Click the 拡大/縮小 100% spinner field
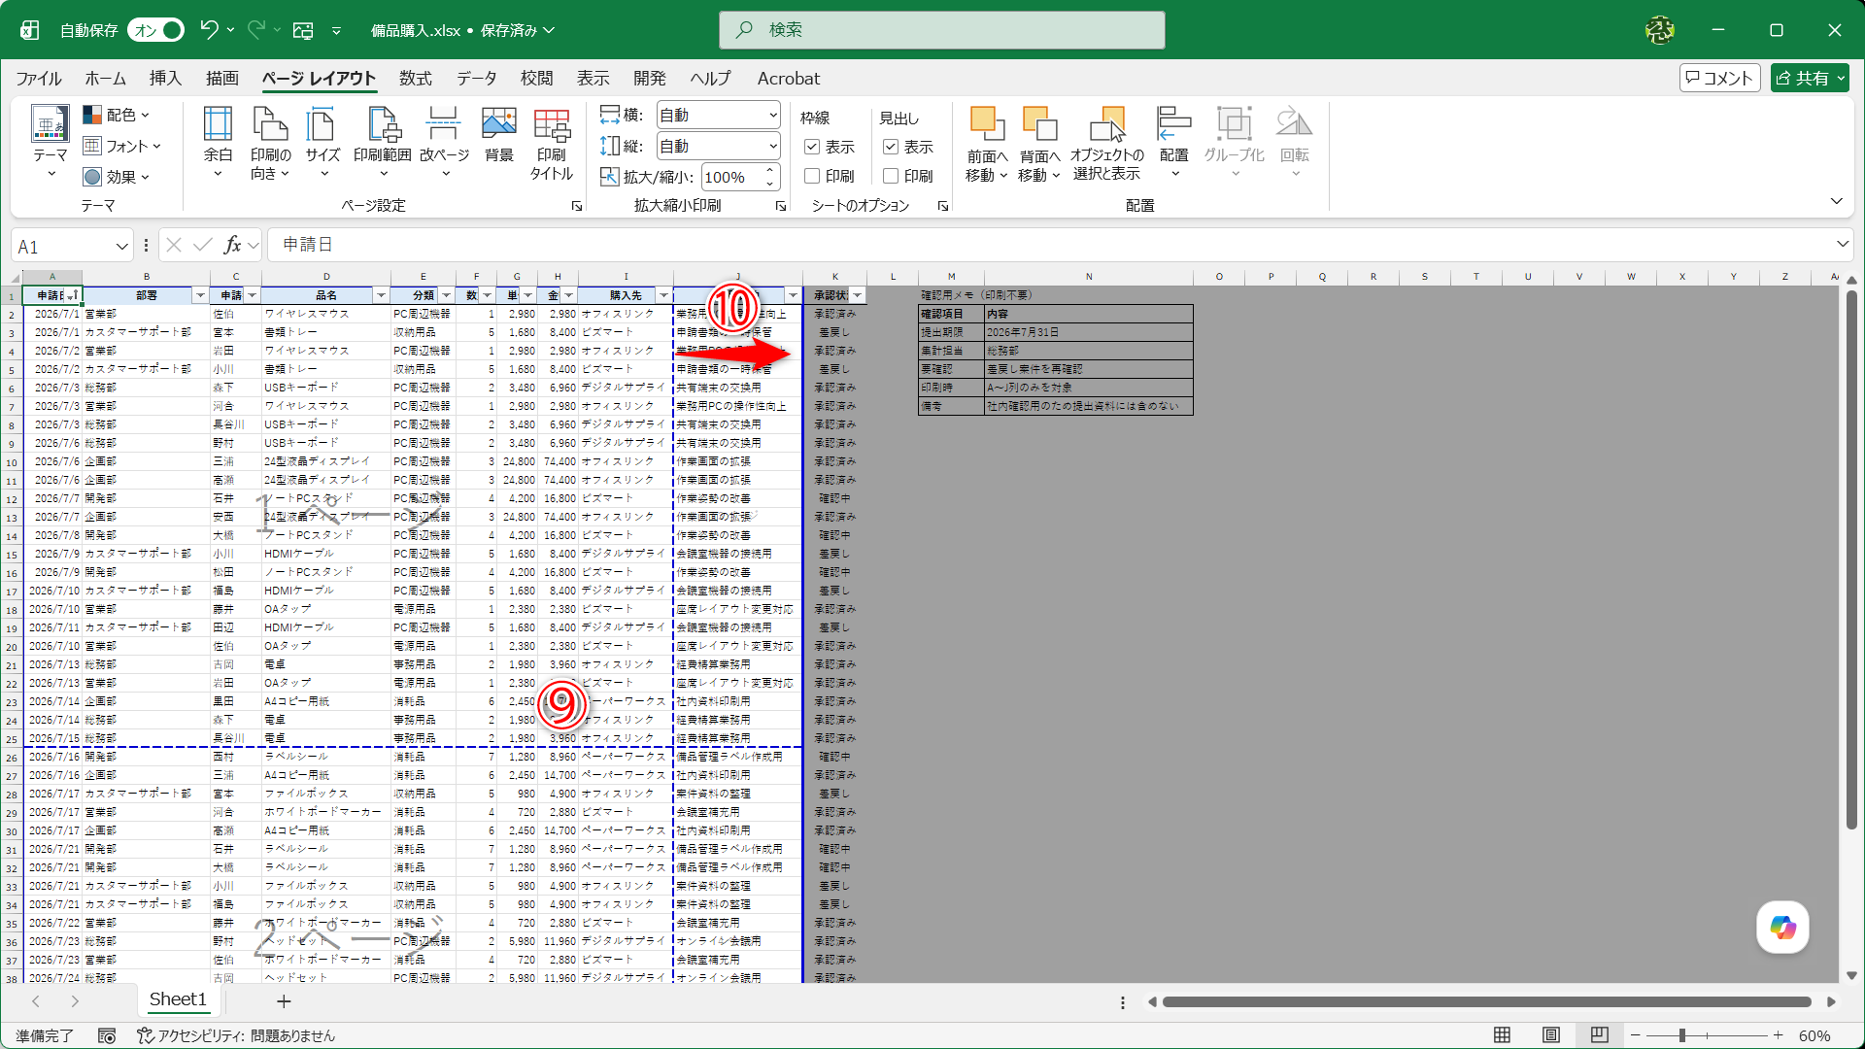The height and width of the screenshot is (1049, 1865). (741, 177)
